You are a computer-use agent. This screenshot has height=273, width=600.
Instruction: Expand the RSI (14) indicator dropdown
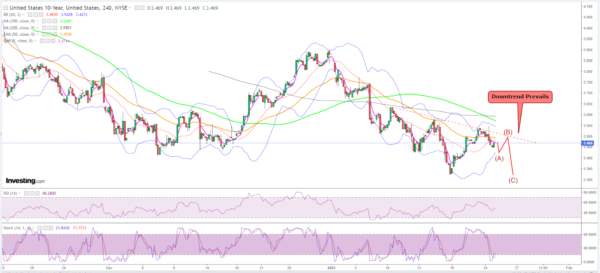pyautogui.click(x=19, y=193)
